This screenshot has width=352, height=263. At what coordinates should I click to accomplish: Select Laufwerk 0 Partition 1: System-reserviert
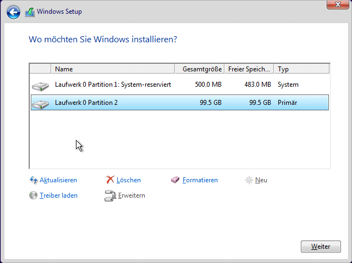(113, 85)
